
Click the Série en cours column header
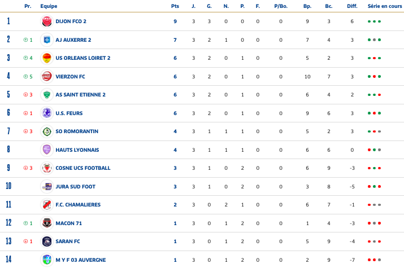384,6
